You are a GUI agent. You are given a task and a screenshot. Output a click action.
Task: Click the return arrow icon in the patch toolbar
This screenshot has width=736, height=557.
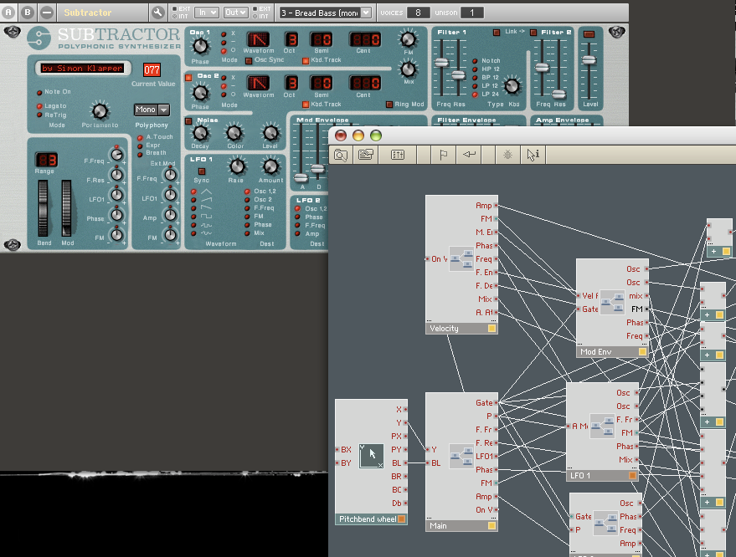click(x=469, y=155)
